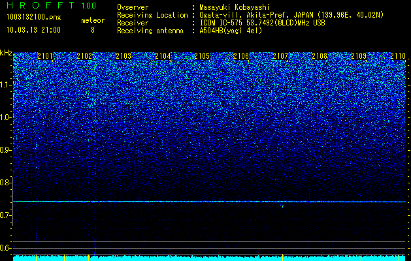Click the kHz axis unit label
Viewport: 411px width, 261px height.
tap(6, 53)
